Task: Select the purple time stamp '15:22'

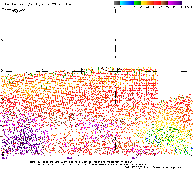Action: [x=68, y=158]
